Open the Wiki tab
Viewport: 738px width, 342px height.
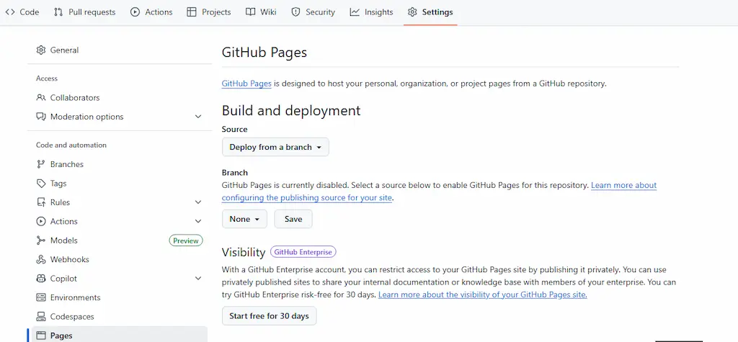(261, 12)
